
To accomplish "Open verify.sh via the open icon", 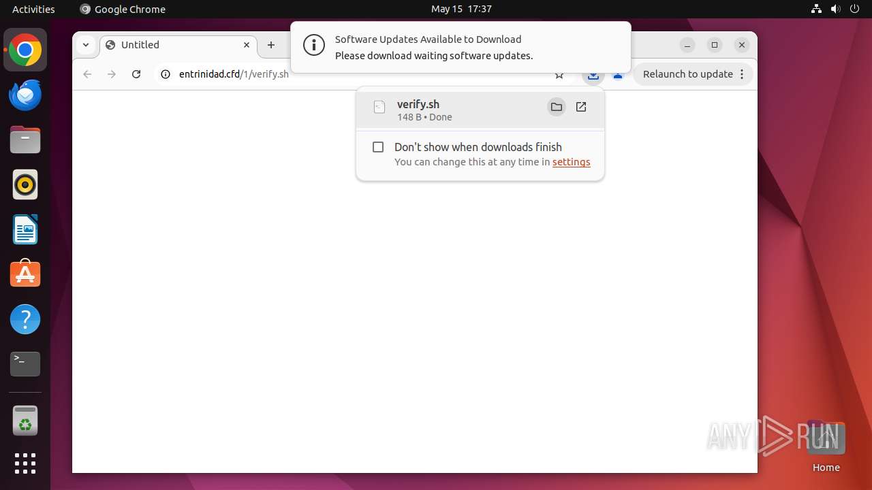I will click(581, 107).
